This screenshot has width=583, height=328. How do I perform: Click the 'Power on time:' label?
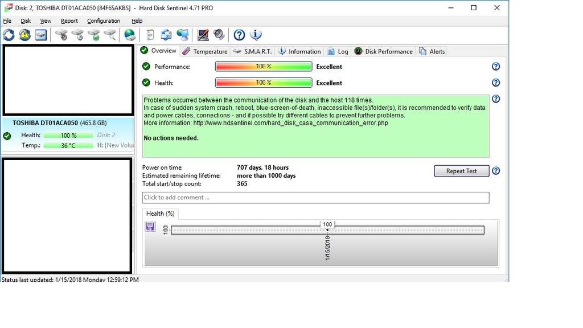coord(162,168)
